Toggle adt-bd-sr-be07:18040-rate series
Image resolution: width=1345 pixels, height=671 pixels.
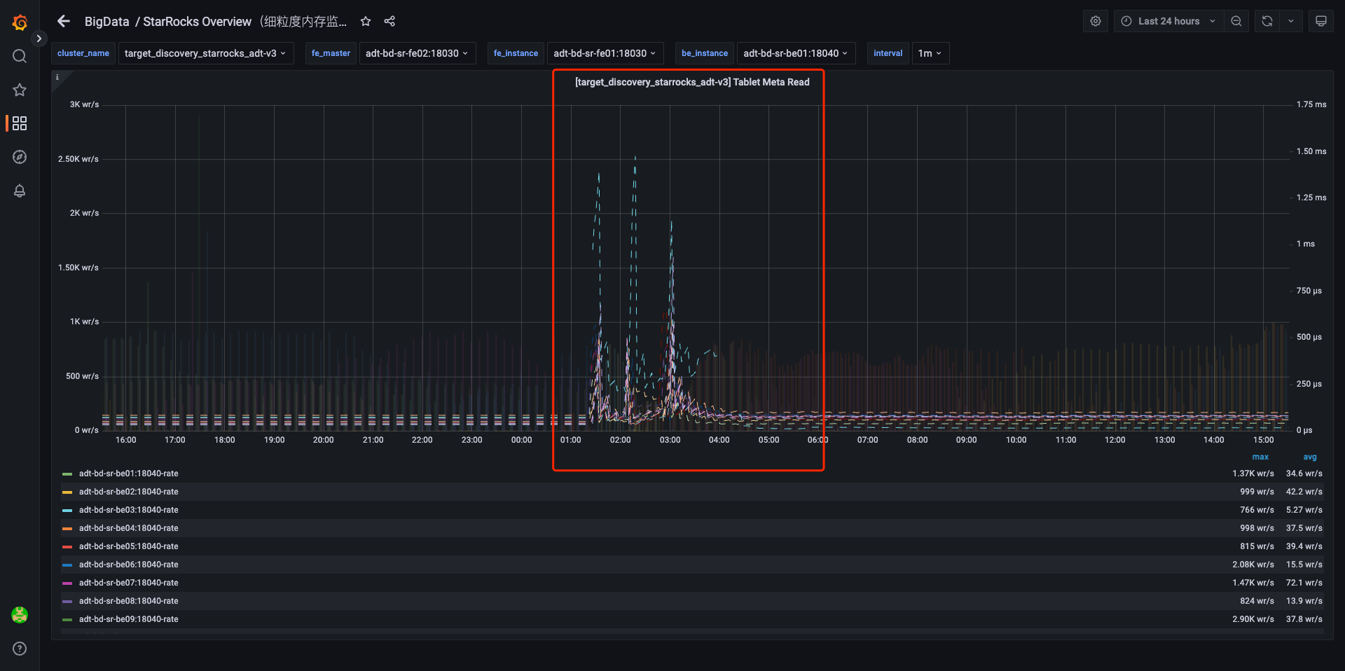(x=128, y=583)
